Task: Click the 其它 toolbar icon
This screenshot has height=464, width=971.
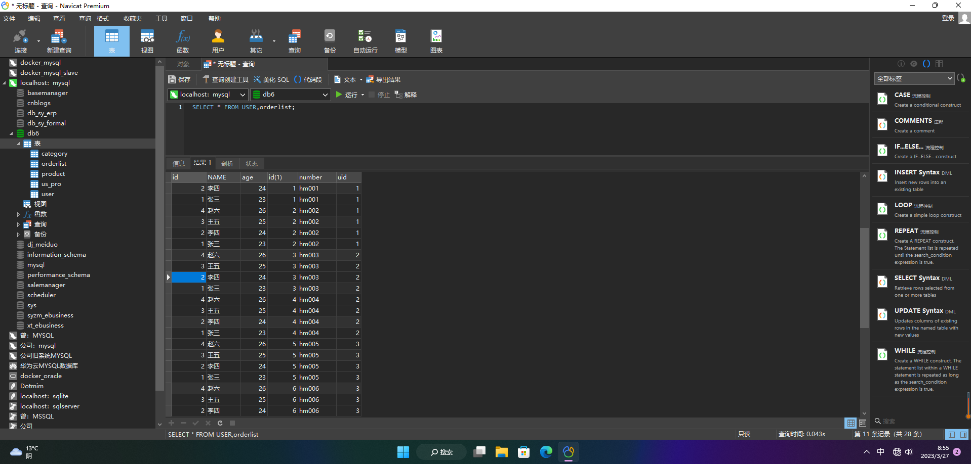Action: pos(256,41)
